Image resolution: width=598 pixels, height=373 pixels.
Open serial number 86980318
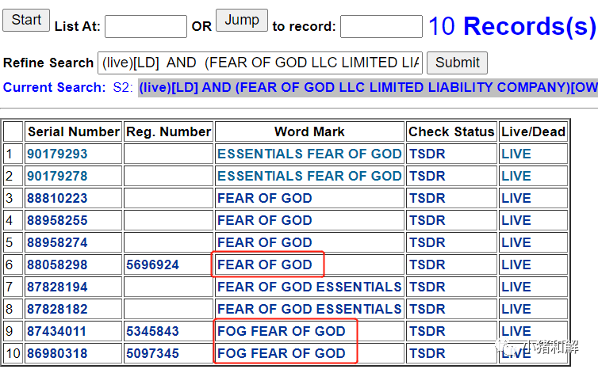[57, 353]
